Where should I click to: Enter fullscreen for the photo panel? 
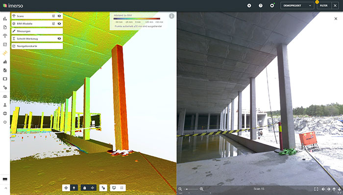pyautogui.click(x=316, y=189)
